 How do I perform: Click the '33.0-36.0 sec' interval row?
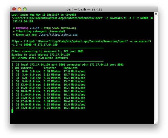coord(48,108)
